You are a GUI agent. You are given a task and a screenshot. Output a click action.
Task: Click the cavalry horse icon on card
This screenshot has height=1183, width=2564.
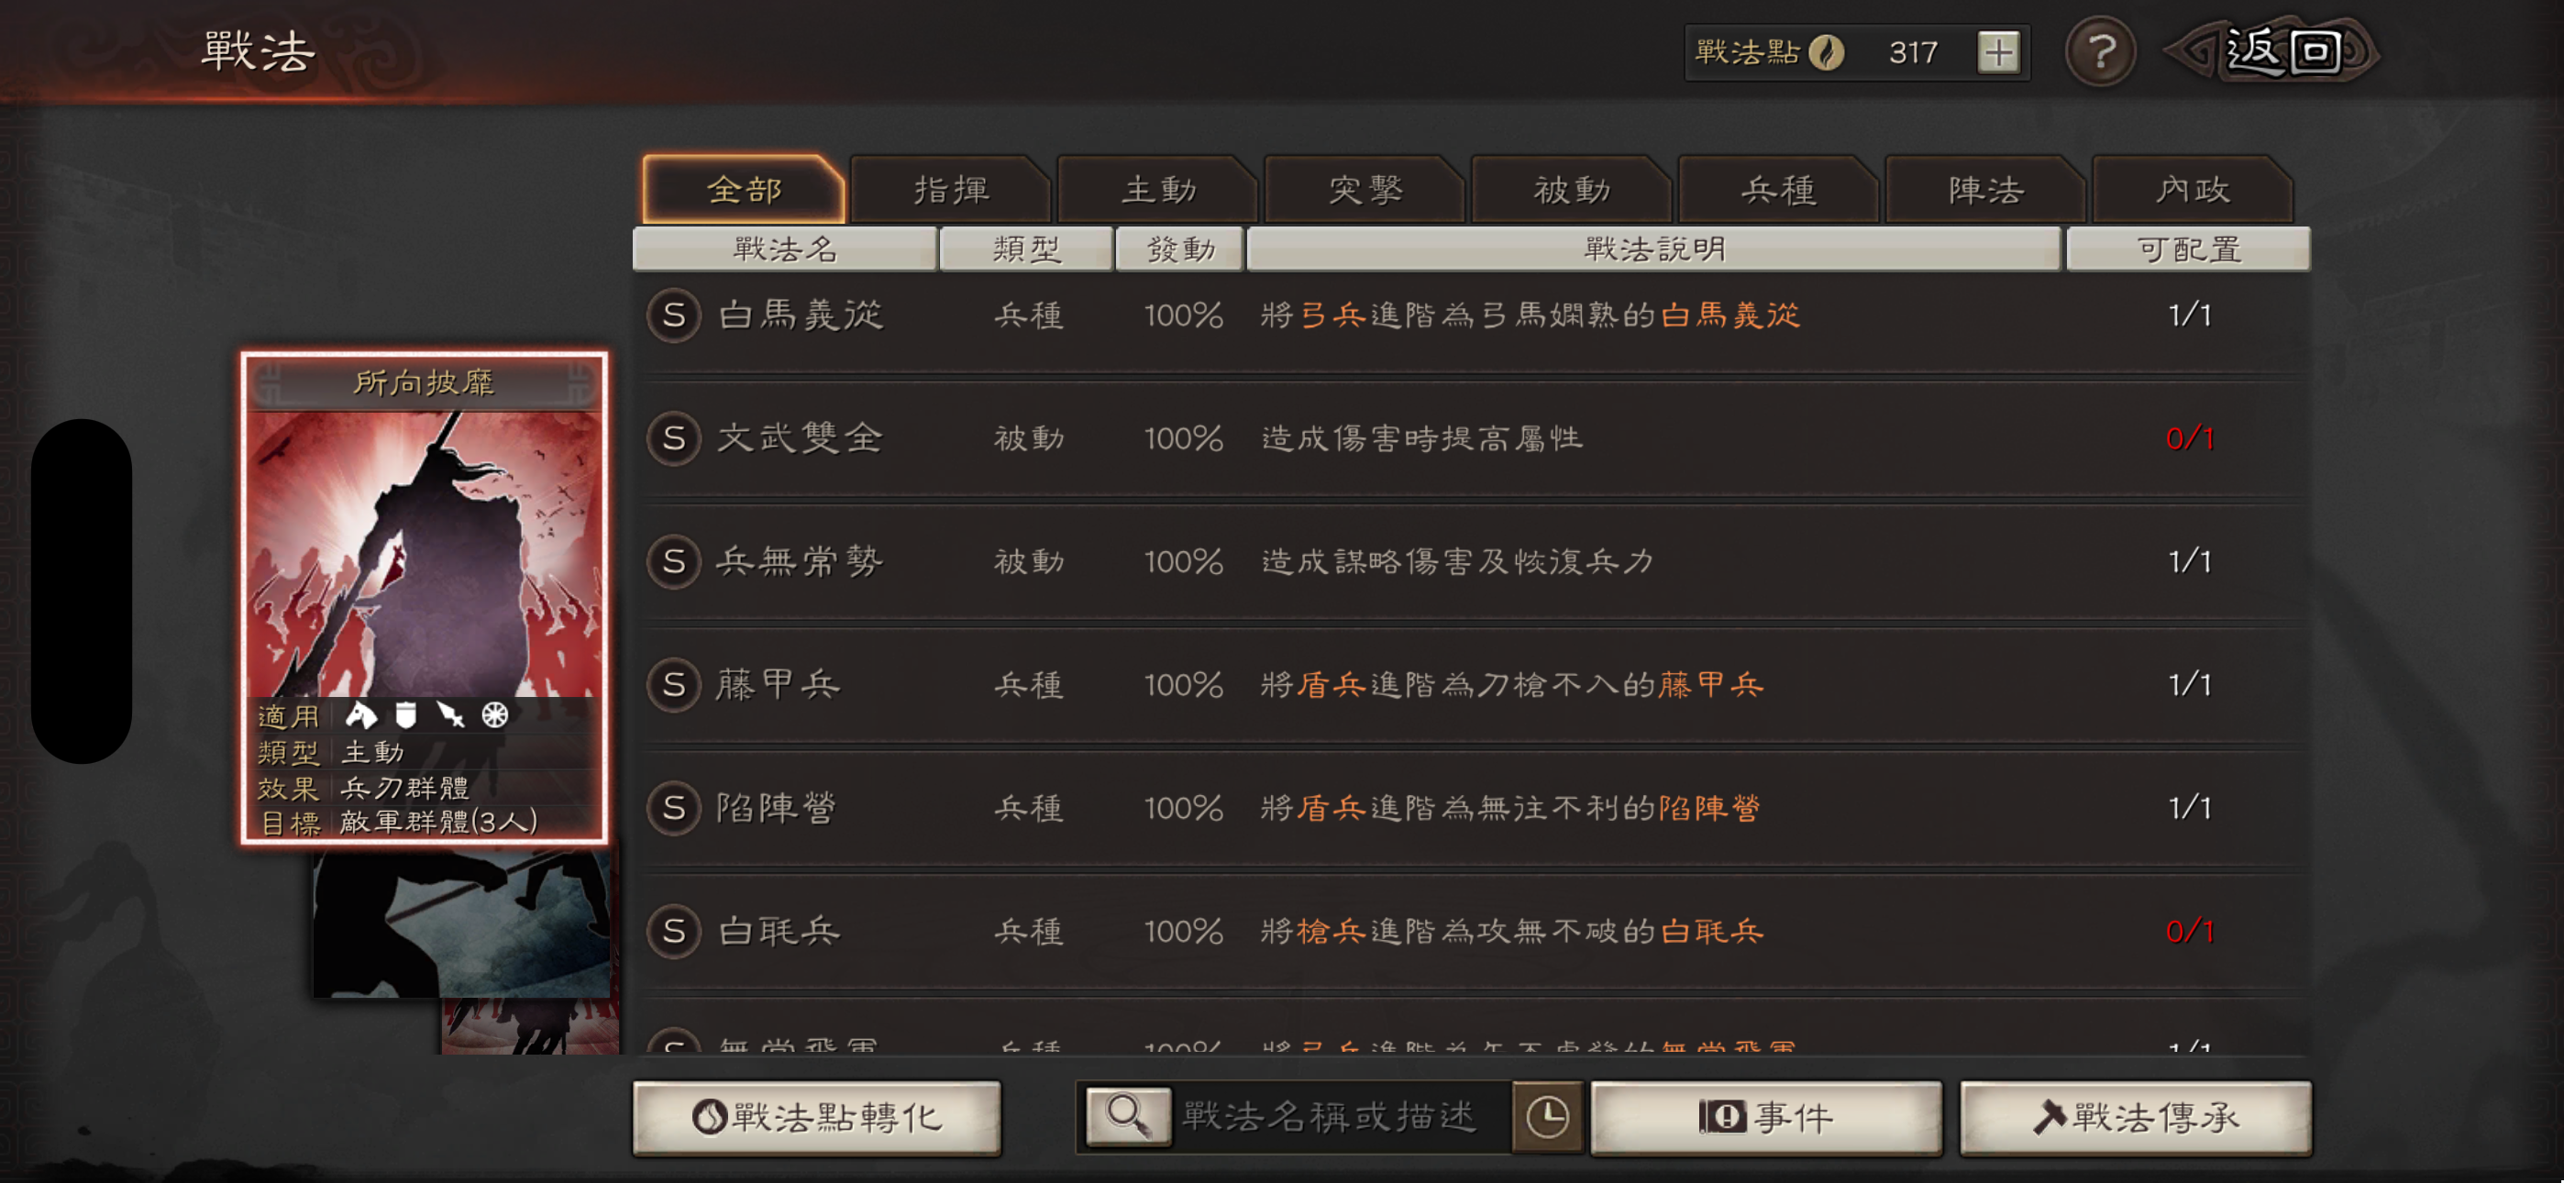(360, 715)
